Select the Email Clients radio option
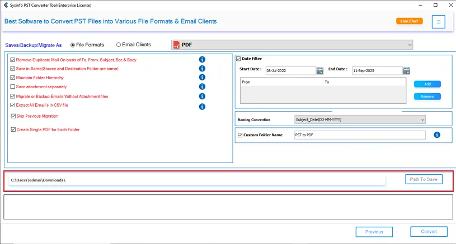This screenshot has height=244, width=456. (119, 45)
